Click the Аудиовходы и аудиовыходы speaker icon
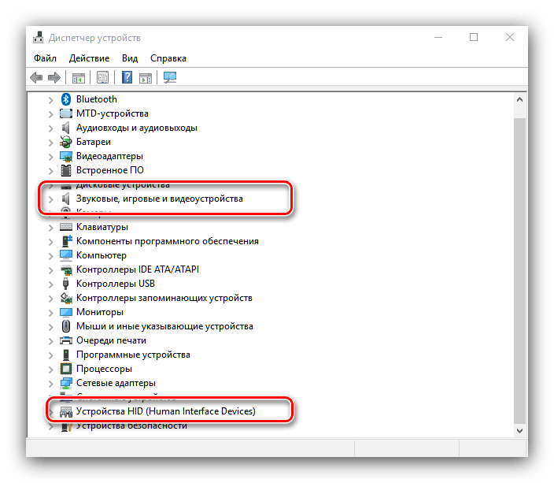554x483 pixels. pyautogui.click(x=66, y=128)
